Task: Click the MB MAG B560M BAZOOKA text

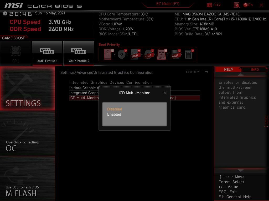Action: [x=208, y=14]
